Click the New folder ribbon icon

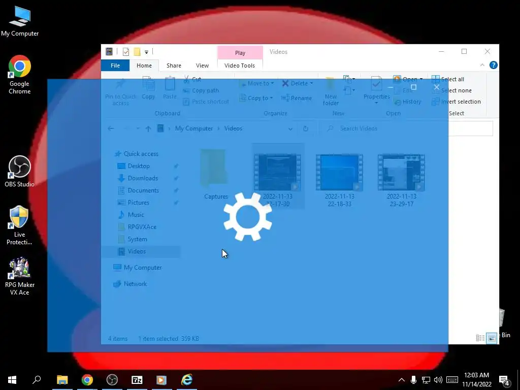[x=330, y=84]
